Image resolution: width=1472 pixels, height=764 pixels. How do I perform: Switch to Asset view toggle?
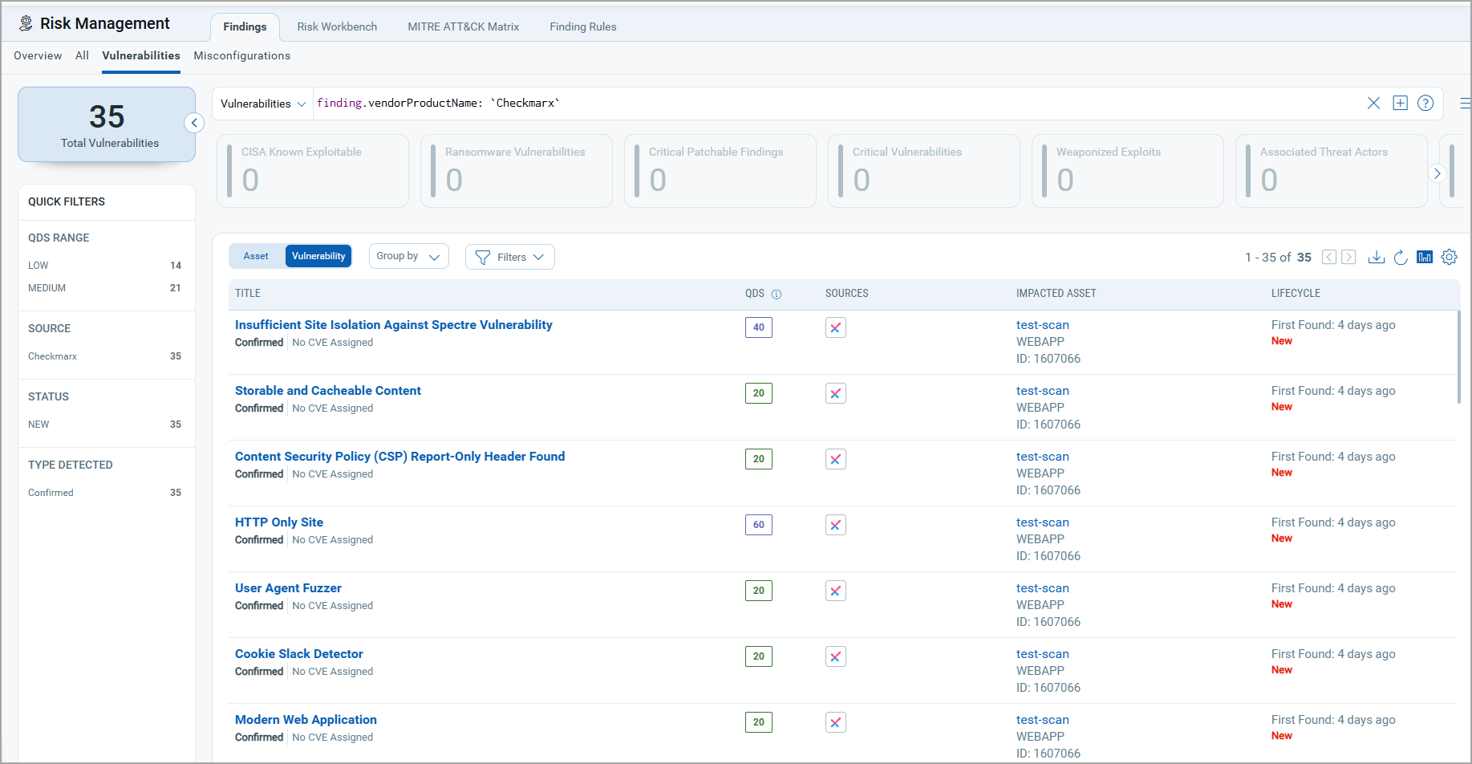(x=256, y=256)
